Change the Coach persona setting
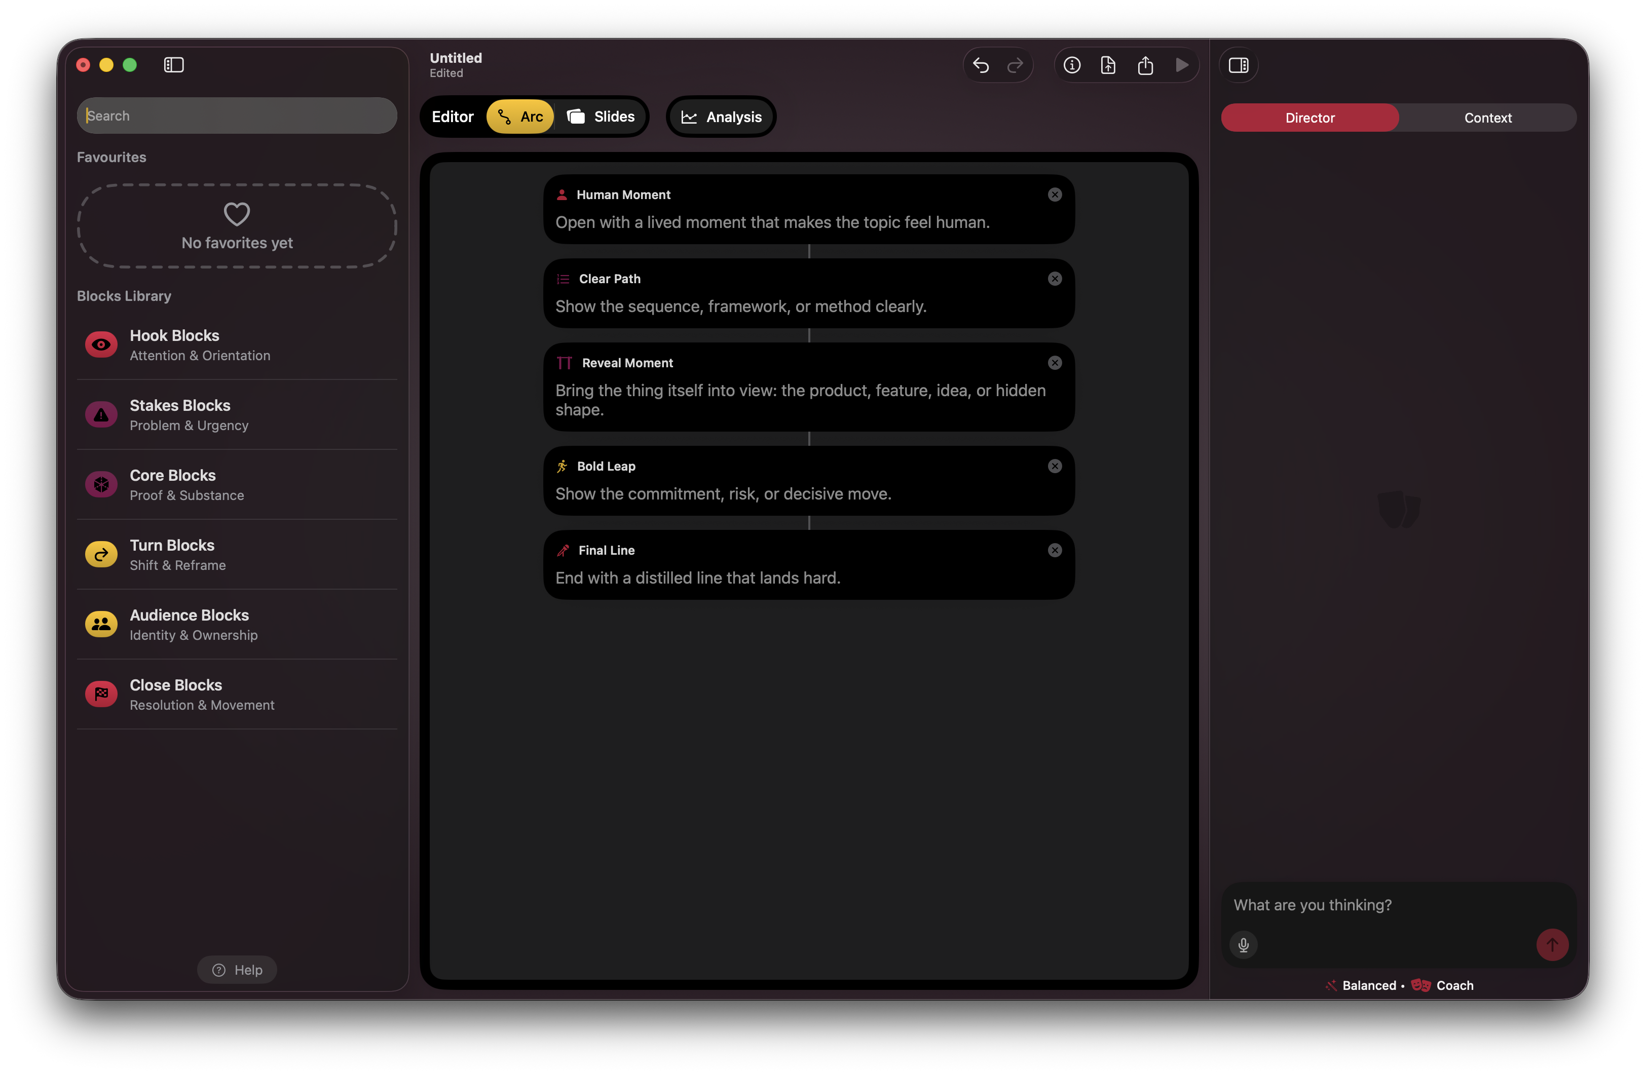The image size is (1646, 1075). 1442,985
